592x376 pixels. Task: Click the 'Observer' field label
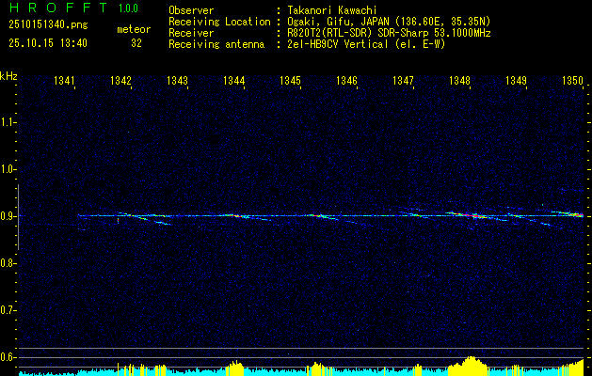coord(191,10)
